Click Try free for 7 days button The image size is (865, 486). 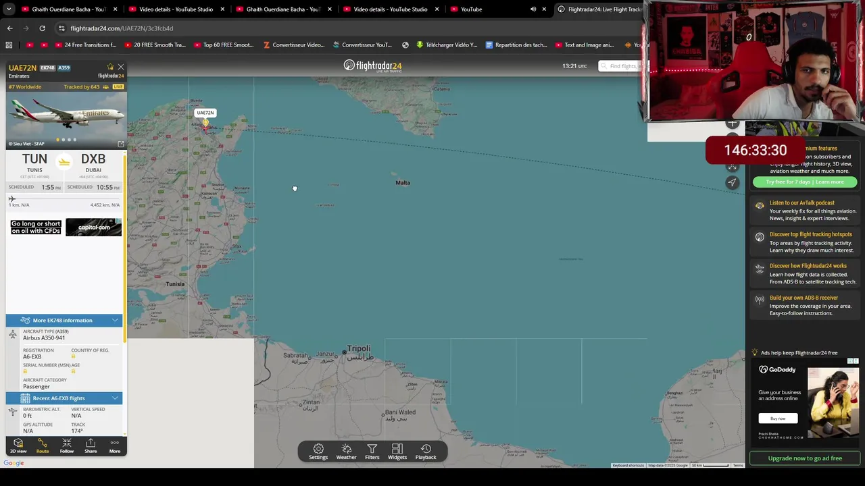[x=805, y=182]
